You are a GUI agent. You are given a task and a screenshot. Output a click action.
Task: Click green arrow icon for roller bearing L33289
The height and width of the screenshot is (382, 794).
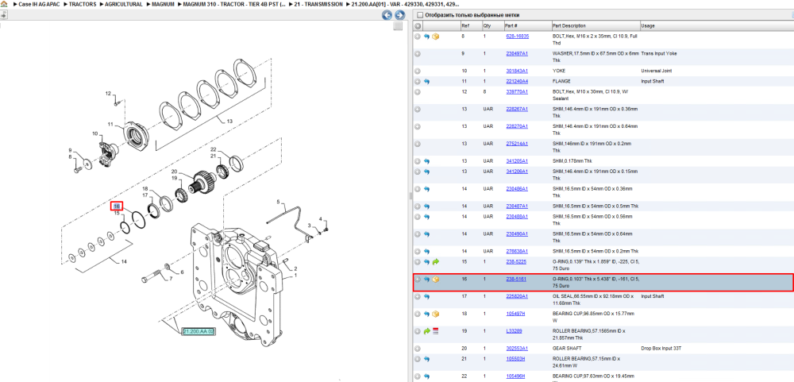(427, 331)
